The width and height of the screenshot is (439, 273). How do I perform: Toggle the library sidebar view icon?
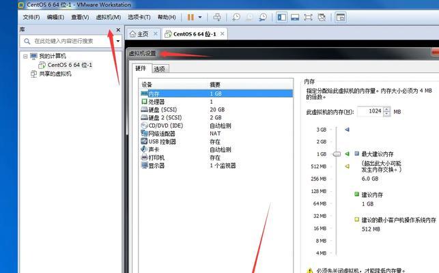point(282,17)
